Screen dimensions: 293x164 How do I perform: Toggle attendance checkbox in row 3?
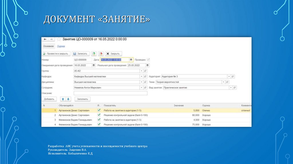tap(99, 120)
